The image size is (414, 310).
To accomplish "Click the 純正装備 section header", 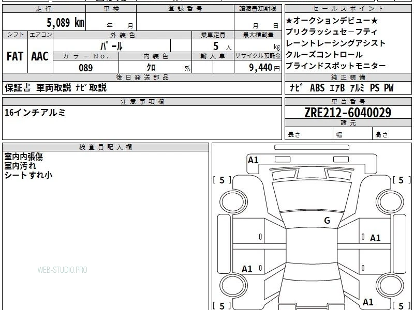I will [348, 77].
